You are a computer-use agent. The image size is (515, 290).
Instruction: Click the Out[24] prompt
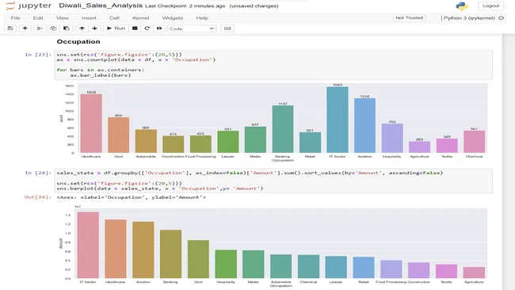[x=38, y=197]
